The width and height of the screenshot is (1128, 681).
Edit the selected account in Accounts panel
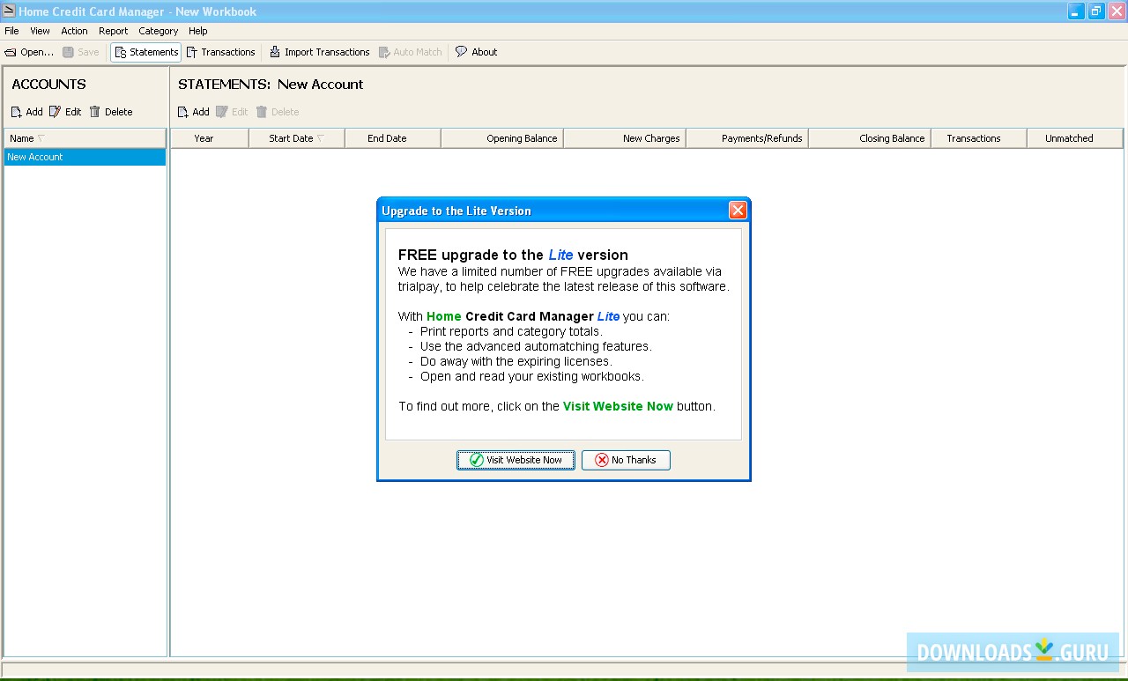pyautogui.click(x=65, y=112)
